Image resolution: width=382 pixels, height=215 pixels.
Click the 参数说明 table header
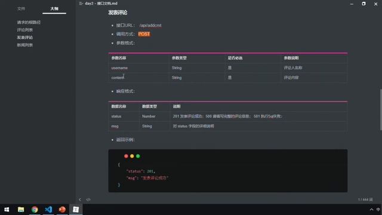[291, 58]
